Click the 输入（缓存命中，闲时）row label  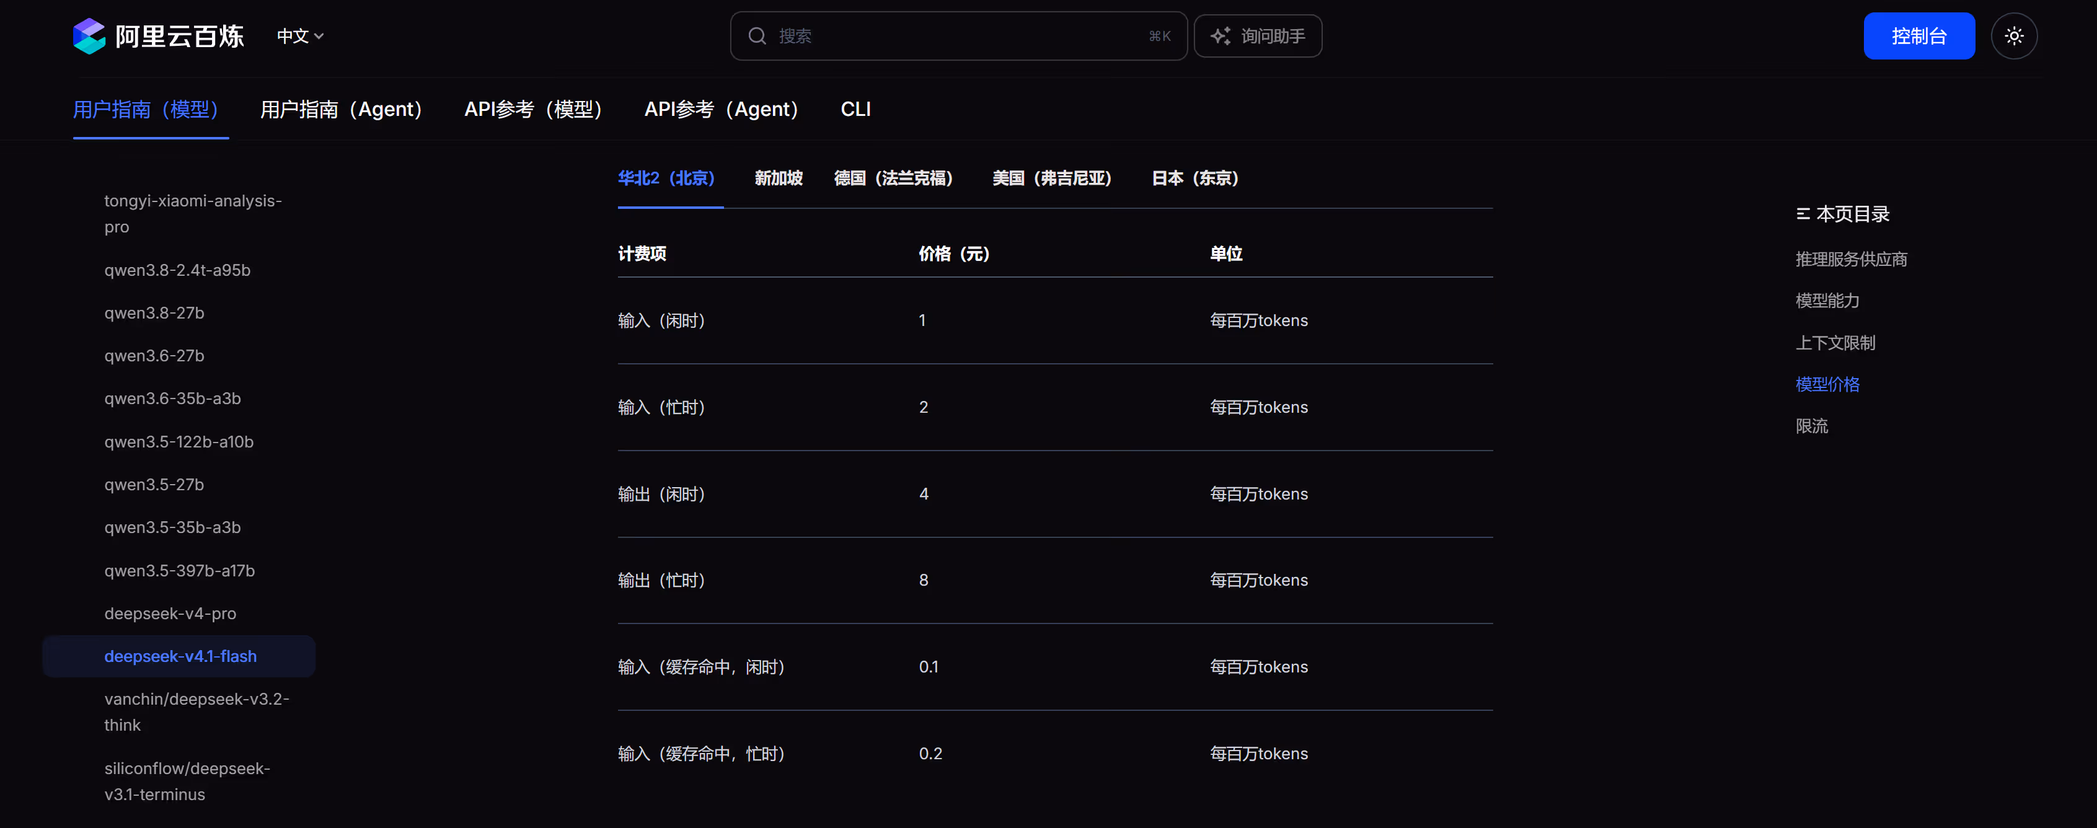click(x=705, y=667)
